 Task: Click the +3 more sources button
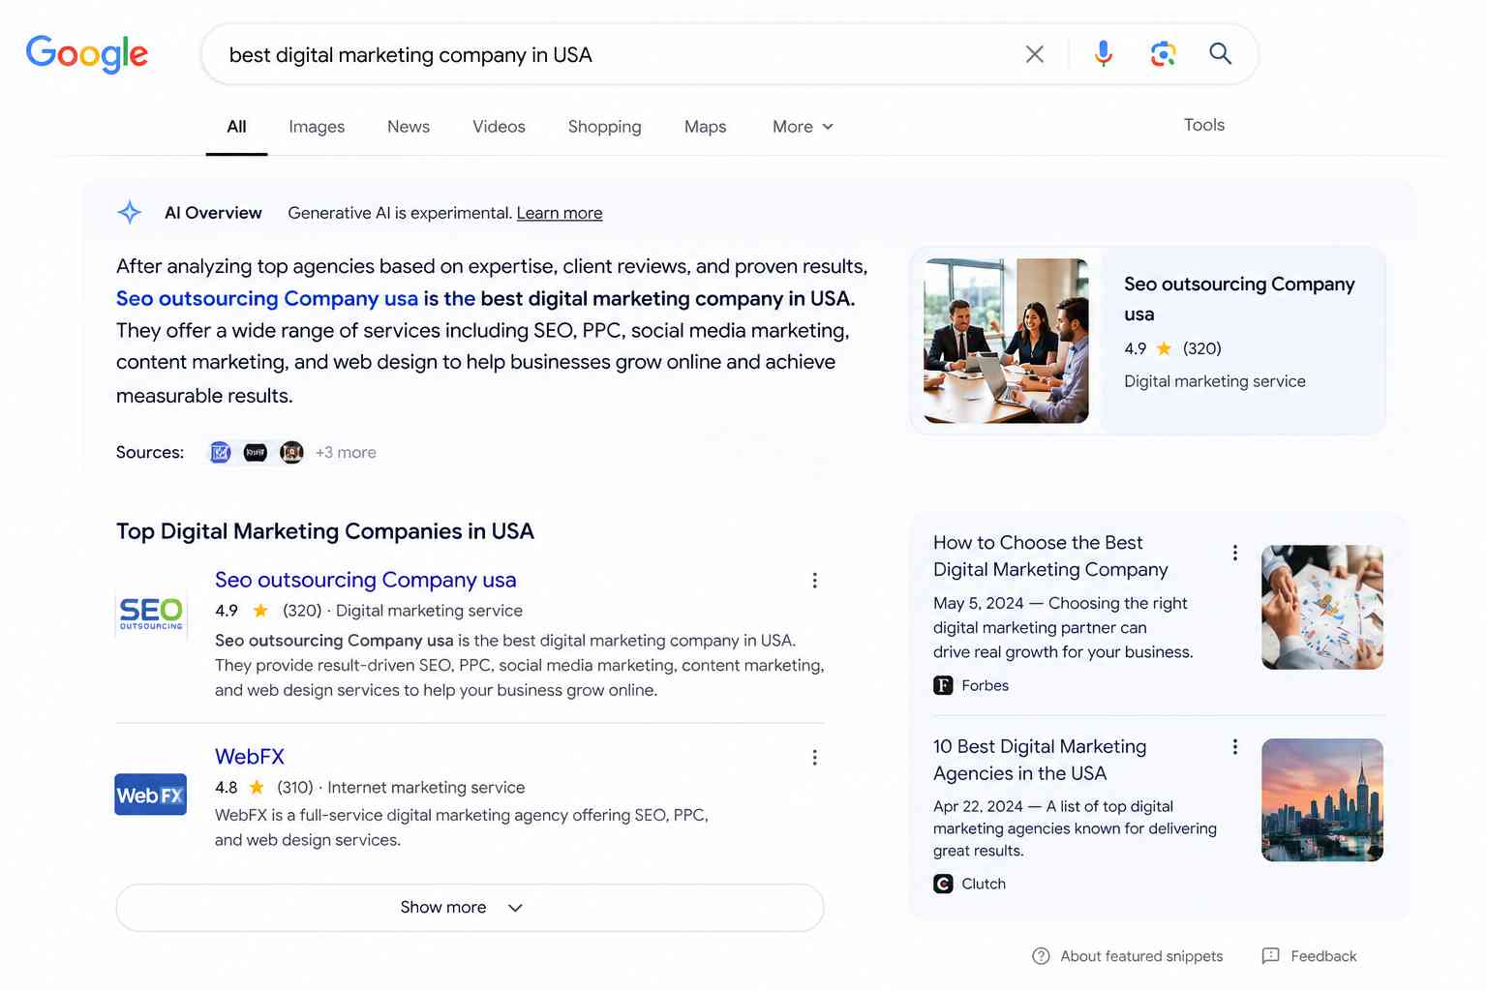coord(346,452)
